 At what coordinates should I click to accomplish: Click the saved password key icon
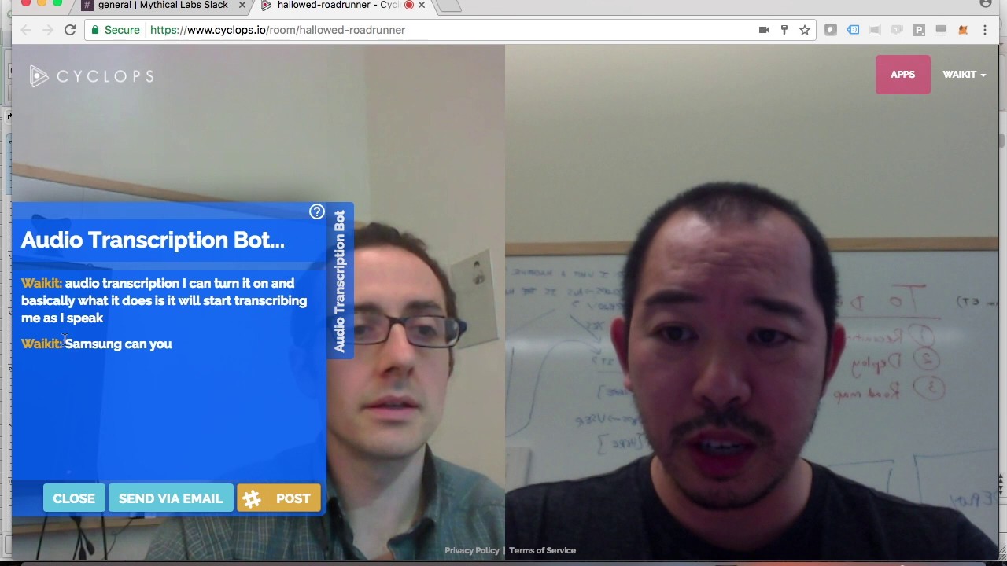click(x=784, y=30)
